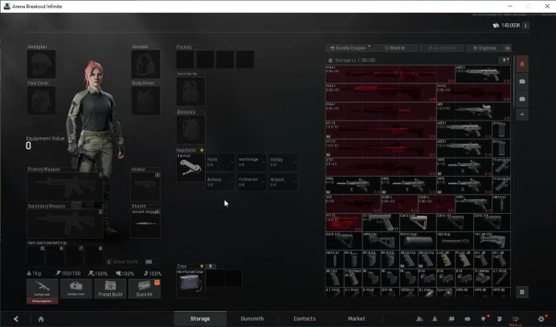Click the Backpack equipment slot
The image size is (556, 327).
point(190,129)
